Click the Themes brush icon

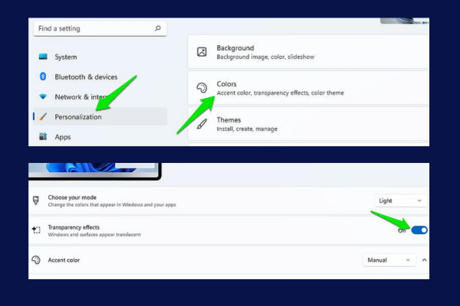point(202,124)
